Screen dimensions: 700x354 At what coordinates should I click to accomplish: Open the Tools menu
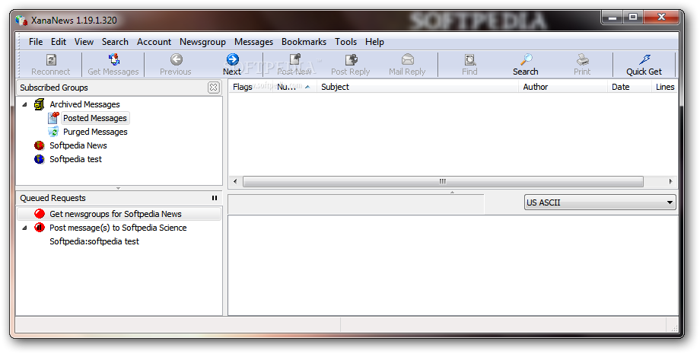(x=346, y=42)
